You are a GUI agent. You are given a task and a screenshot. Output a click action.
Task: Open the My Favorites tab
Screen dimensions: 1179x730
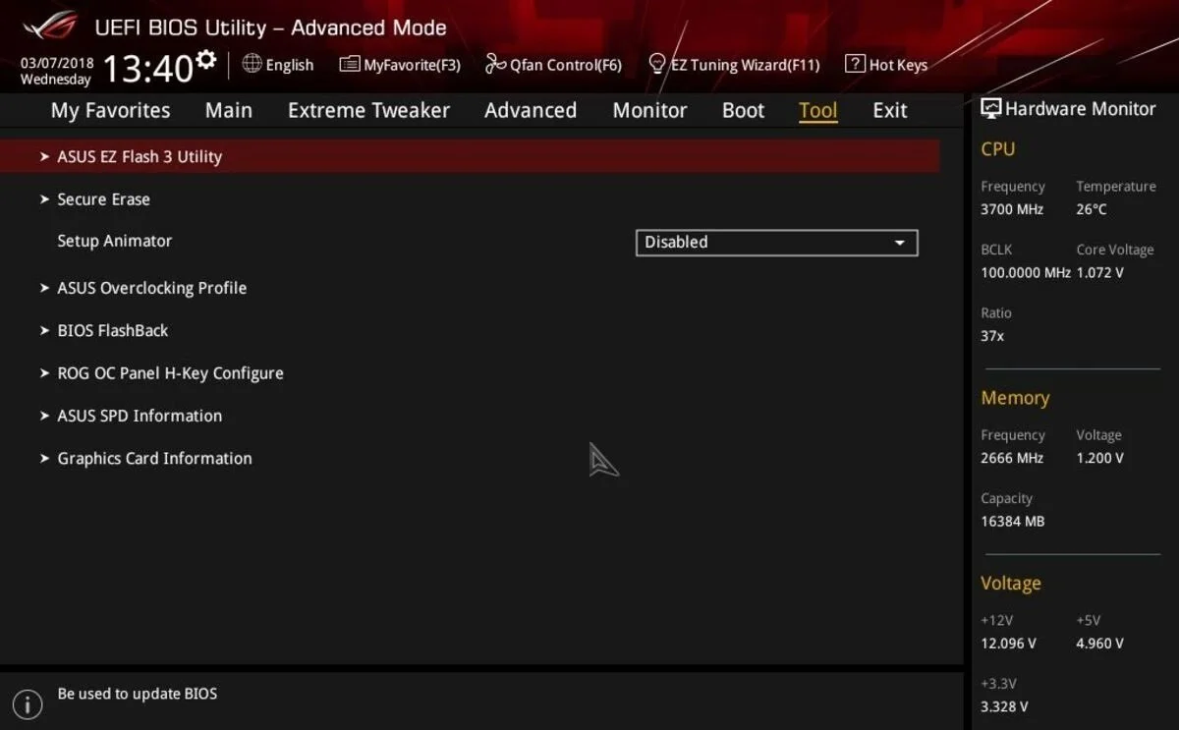tap(110, 110)
